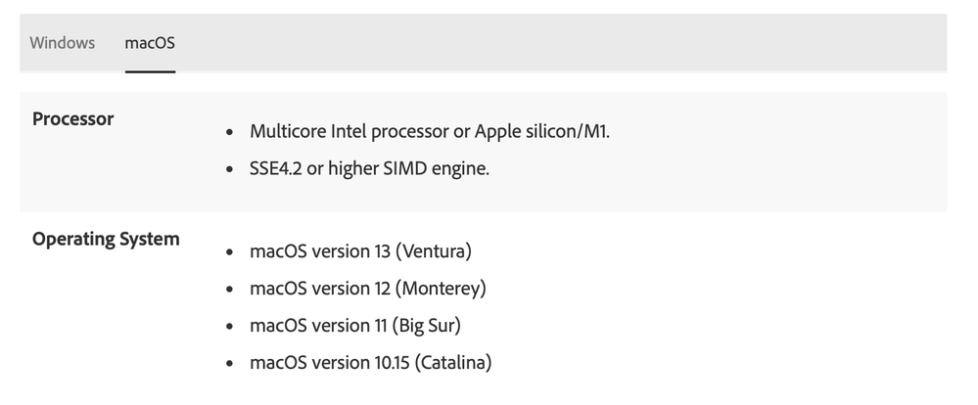
Task: Switch to the Windows tab
Action: 63,43
